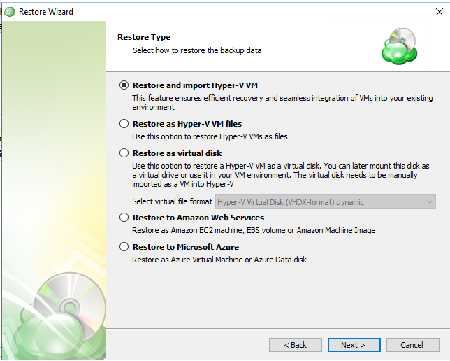This screenshot has height=361, width=450.
Task: Cancel the restore wizard
Action: 412,345
